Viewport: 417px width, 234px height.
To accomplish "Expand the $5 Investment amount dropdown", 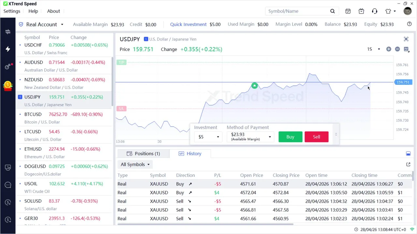I will [208, 137].
